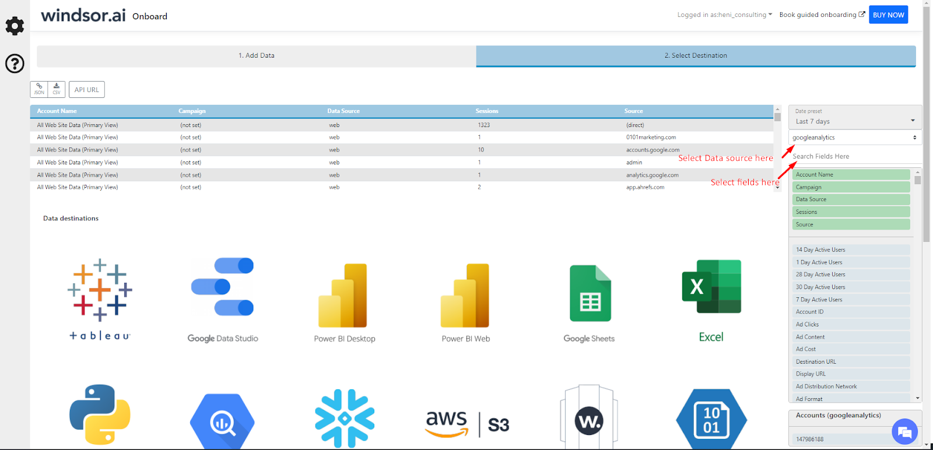The image size is (933, 450).
Task: Click the data table scrollbar down arrow
Action: [777, 188]
